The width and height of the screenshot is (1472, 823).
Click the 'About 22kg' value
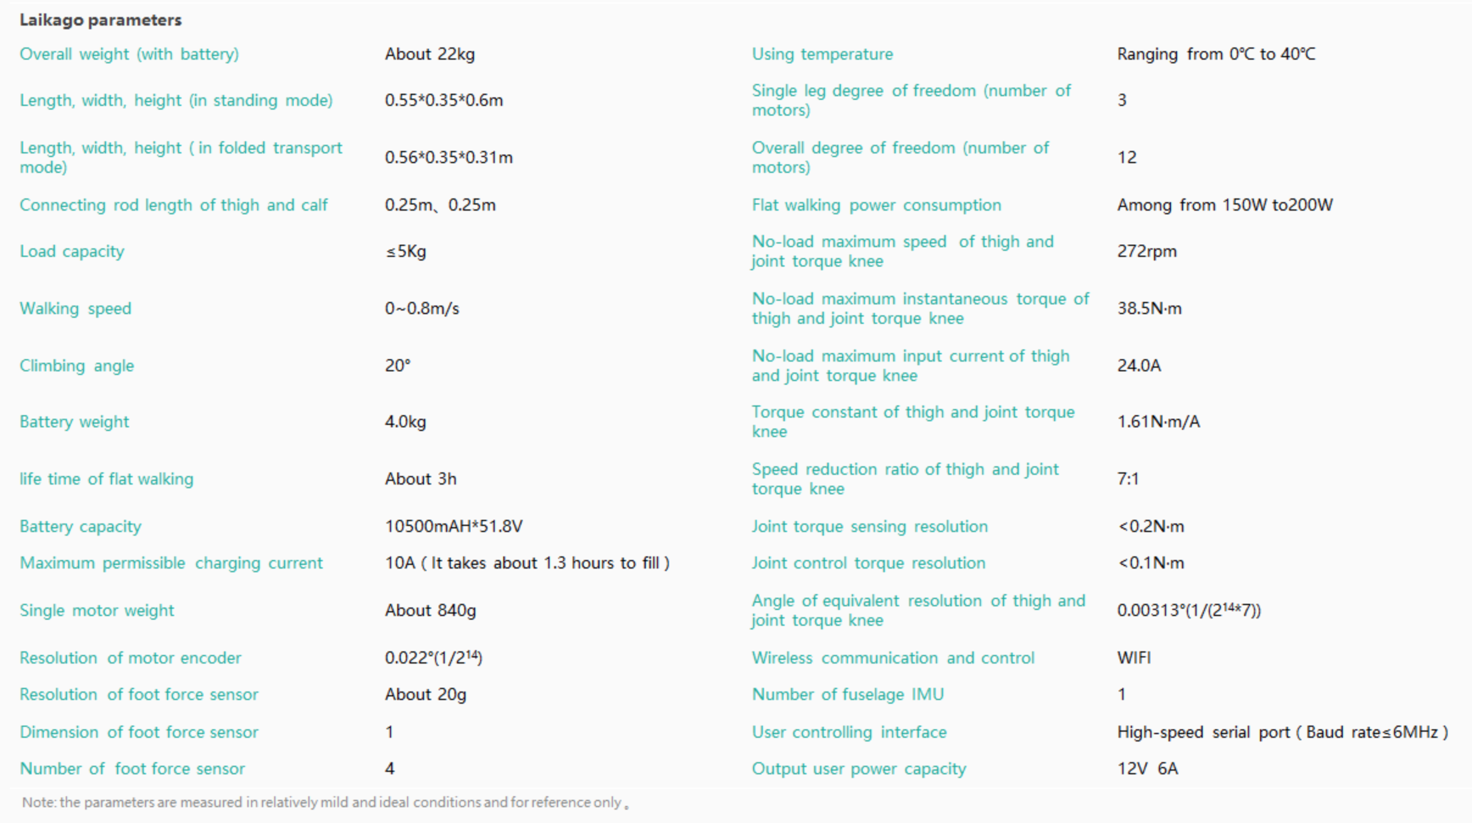(430, 54)
